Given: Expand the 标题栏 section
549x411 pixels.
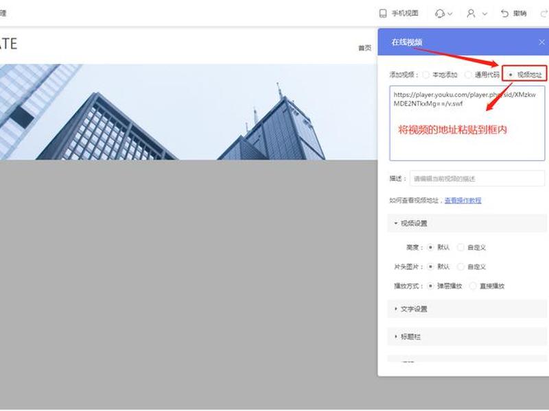Looking at the screenshot, I should pyautogui.click(x=467, y=336).
